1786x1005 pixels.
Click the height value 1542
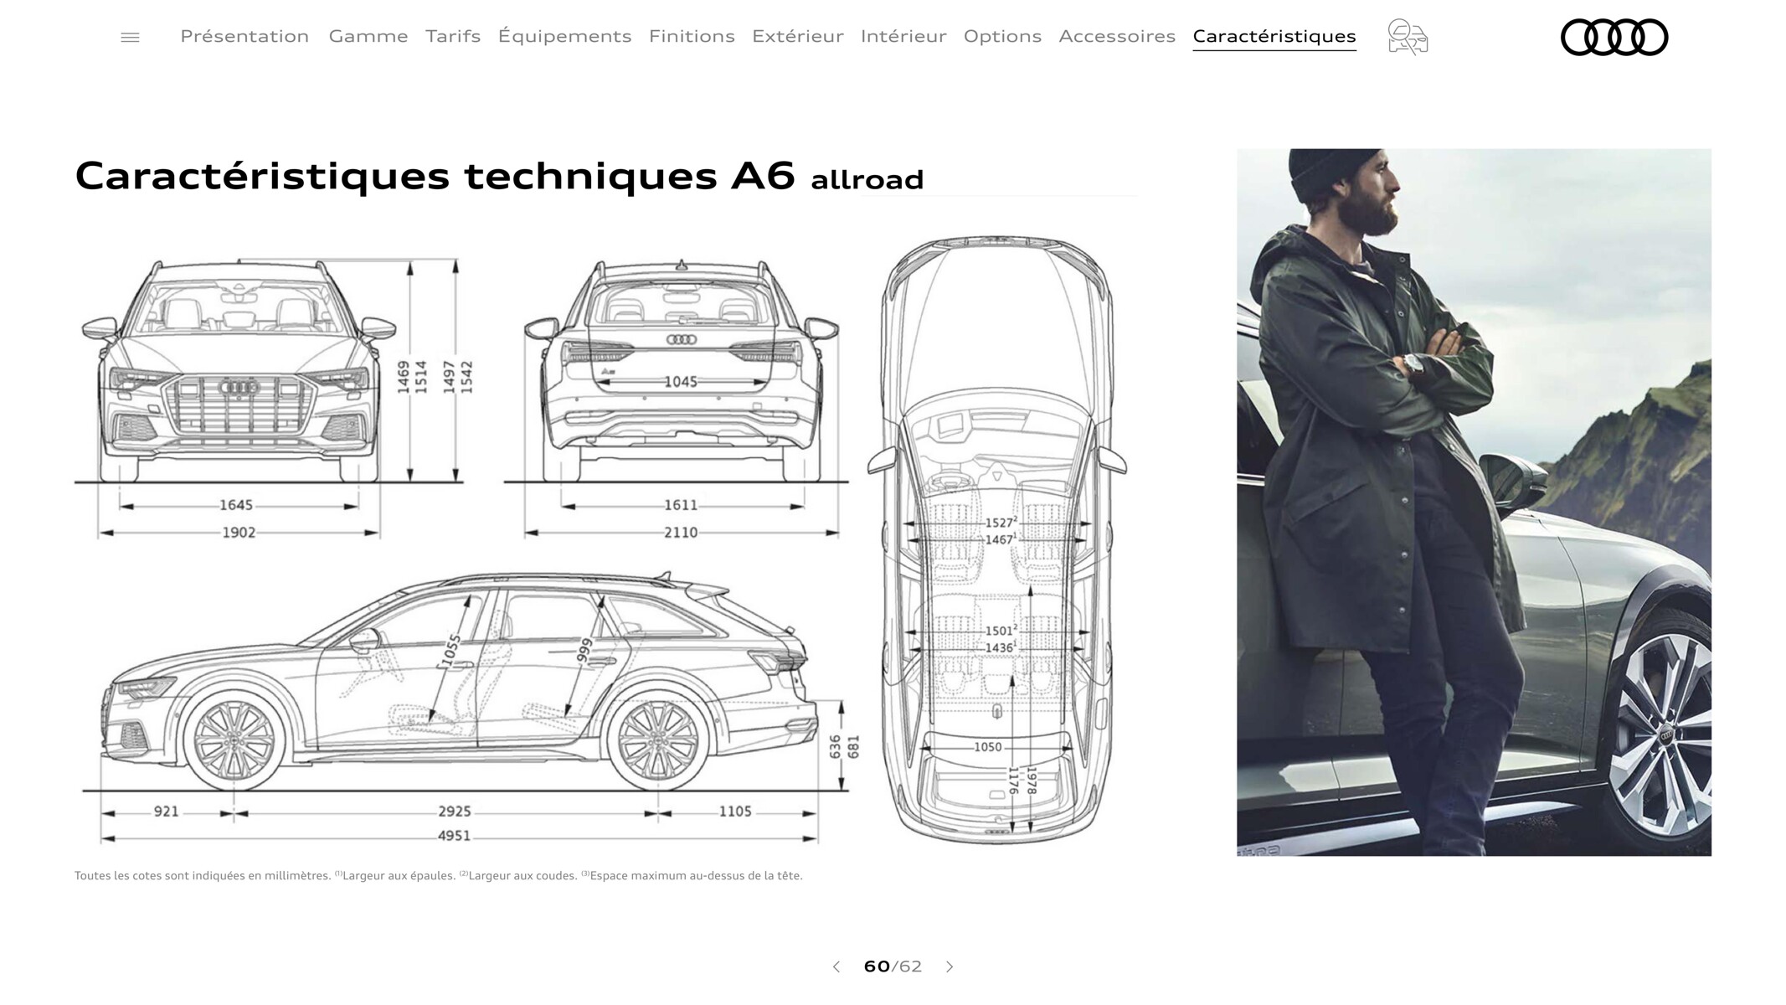coord(466,377)
